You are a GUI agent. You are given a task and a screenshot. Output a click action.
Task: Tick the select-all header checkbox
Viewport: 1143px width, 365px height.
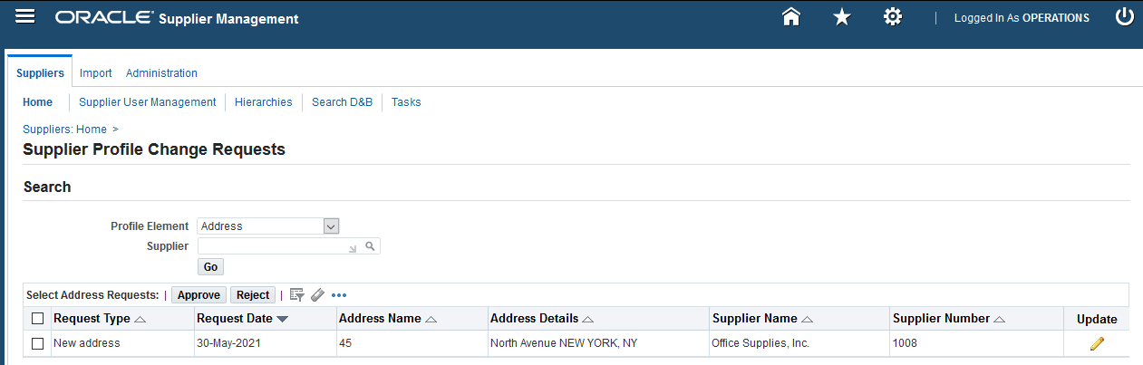tap(37, 318)
